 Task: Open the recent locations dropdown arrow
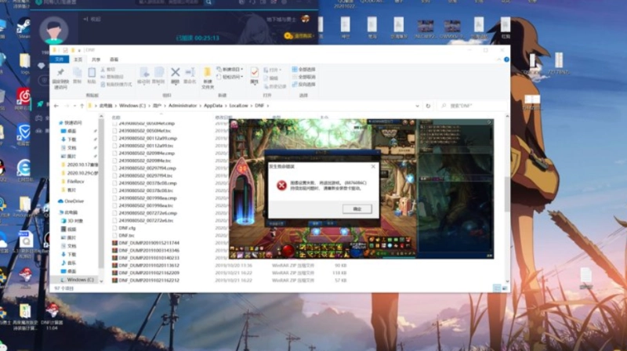[x=74, y=106]
